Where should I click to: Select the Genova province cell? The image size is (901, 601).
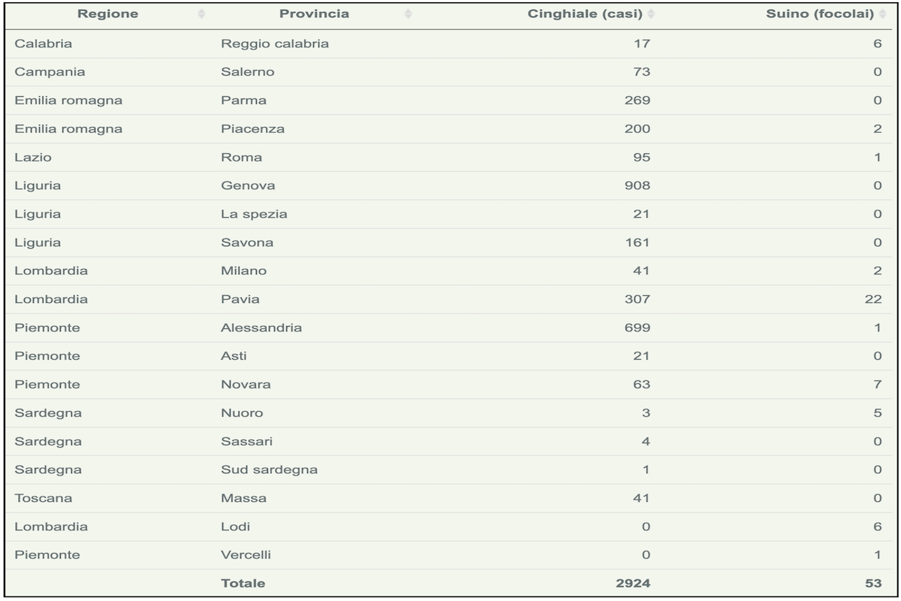point(248,186)
